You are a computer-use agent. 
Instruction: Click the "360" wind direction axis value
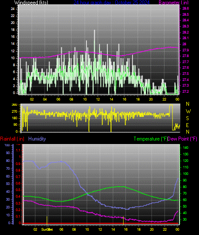tap(14, 105)
